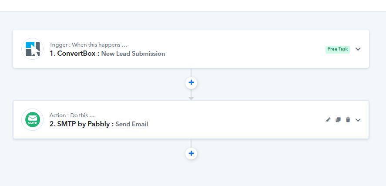The width and height of the screenshot is (386, 186).
Task: Expand the SMTP by Pabbly step chevron
Action: (358, 120)
